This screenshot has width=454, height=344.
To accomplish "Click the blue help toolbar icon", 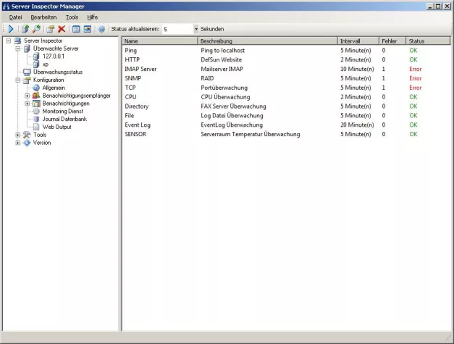I will pyautogui.click(x=101, y=29).
